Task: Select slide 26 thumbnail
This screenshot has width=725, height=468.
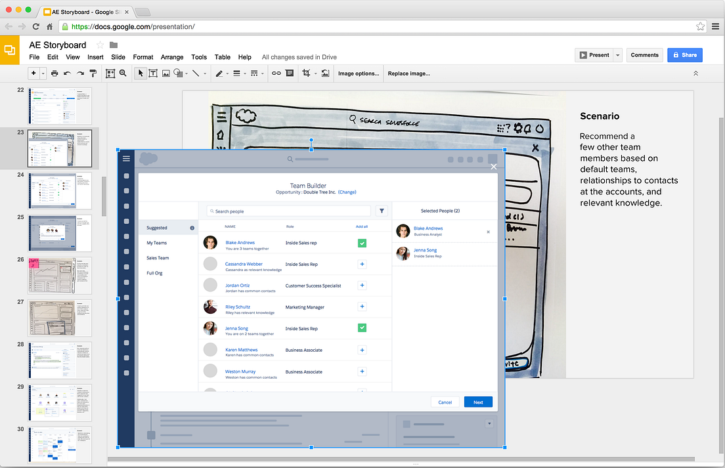Action: coord(60,276)
